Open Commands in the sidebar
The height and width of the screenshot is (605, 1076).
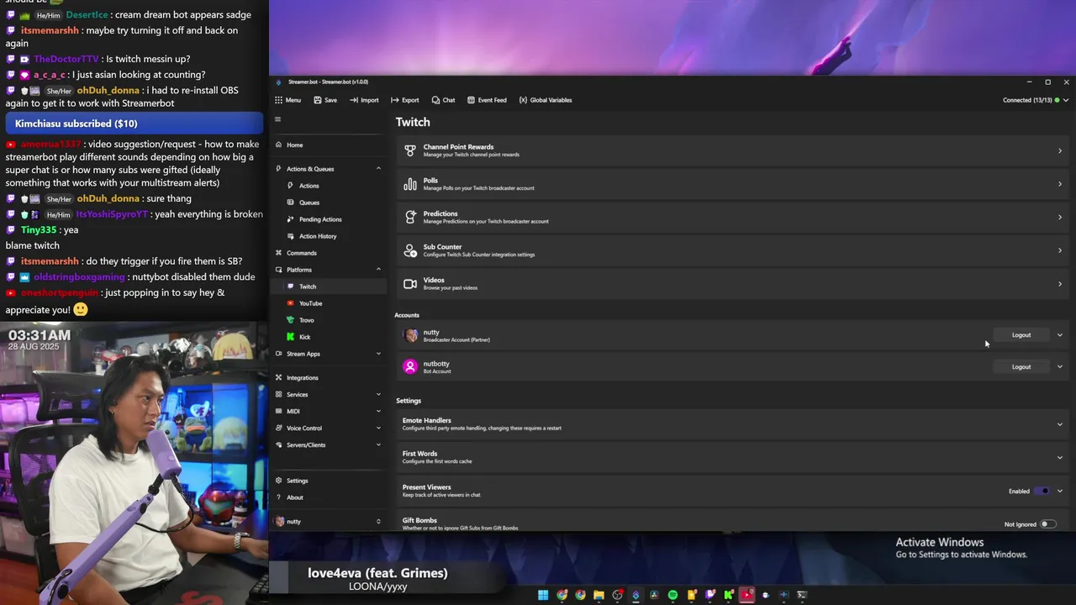point(329,253)
